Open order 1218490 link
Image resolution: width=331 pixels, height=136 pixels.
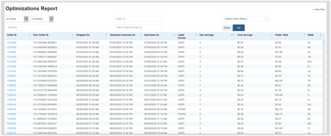tap(12, 42)
